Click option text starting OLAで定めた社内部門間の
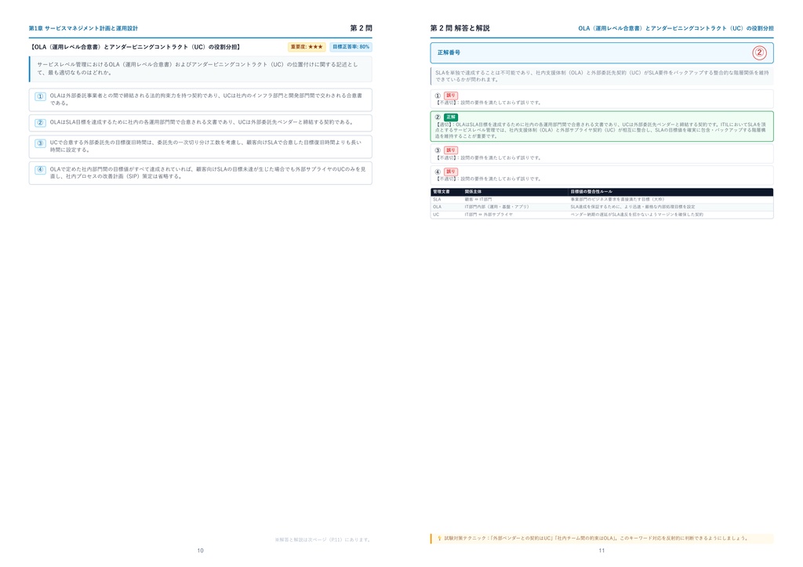 [x=207, y=173]
